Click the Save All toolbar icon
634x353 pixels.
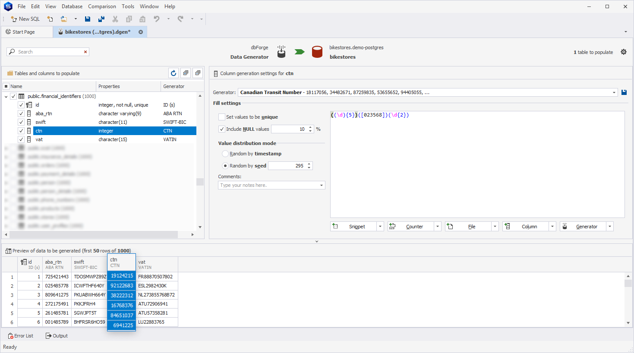[x=101, y=19]
